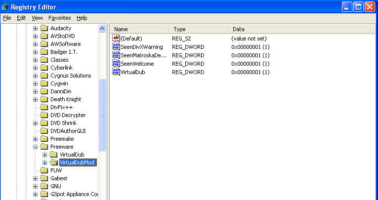Expand the GNU key

coord(36,187)
